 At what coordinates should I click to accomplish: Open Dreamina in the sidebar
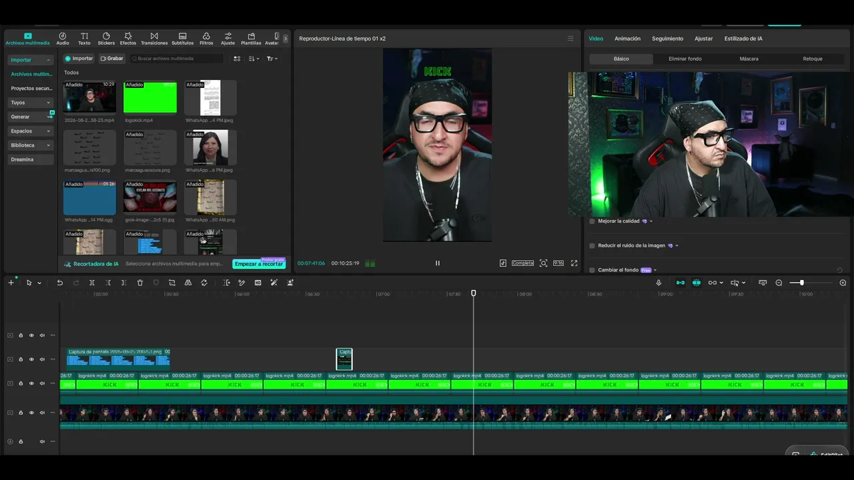coord(31,159)
